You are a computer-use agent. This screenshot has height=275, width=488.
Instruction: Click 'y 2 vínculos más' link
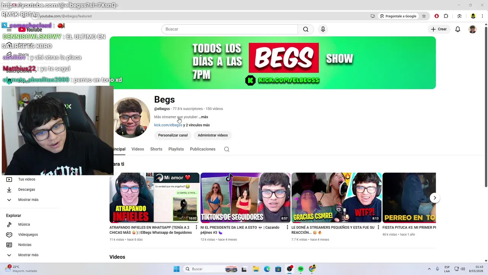(x=196, y=125)
